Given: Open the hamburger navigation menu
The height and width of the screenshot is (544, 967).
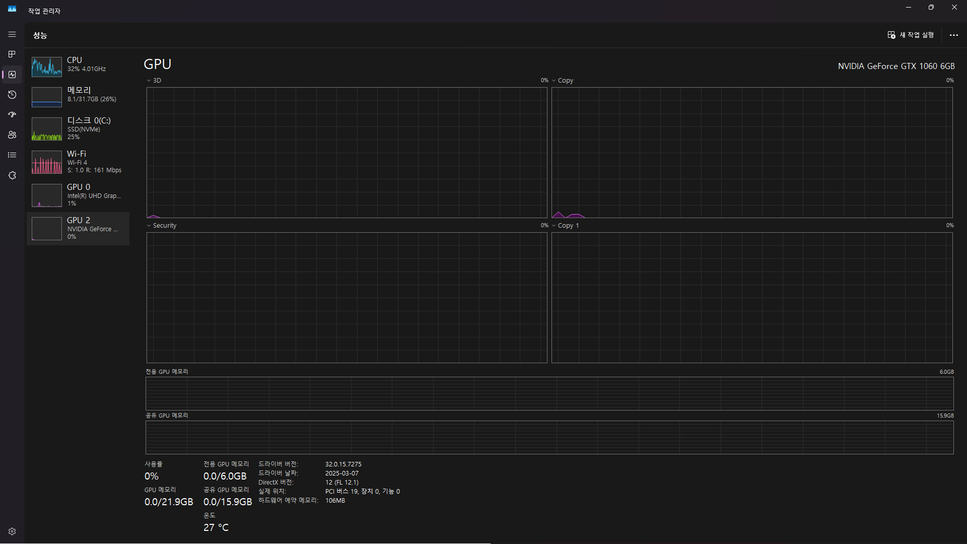Looking at the screenshot, I should pyautogui.click(x=12, y=34).
